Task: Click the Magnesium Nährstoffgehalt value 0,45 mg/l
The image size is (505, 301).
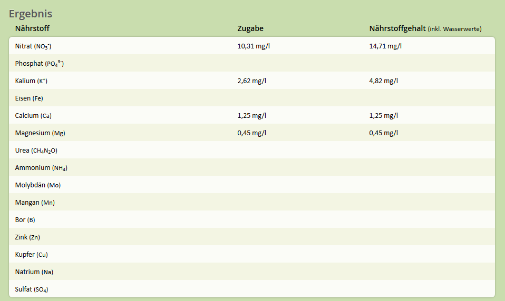Action: pos(384,133)
